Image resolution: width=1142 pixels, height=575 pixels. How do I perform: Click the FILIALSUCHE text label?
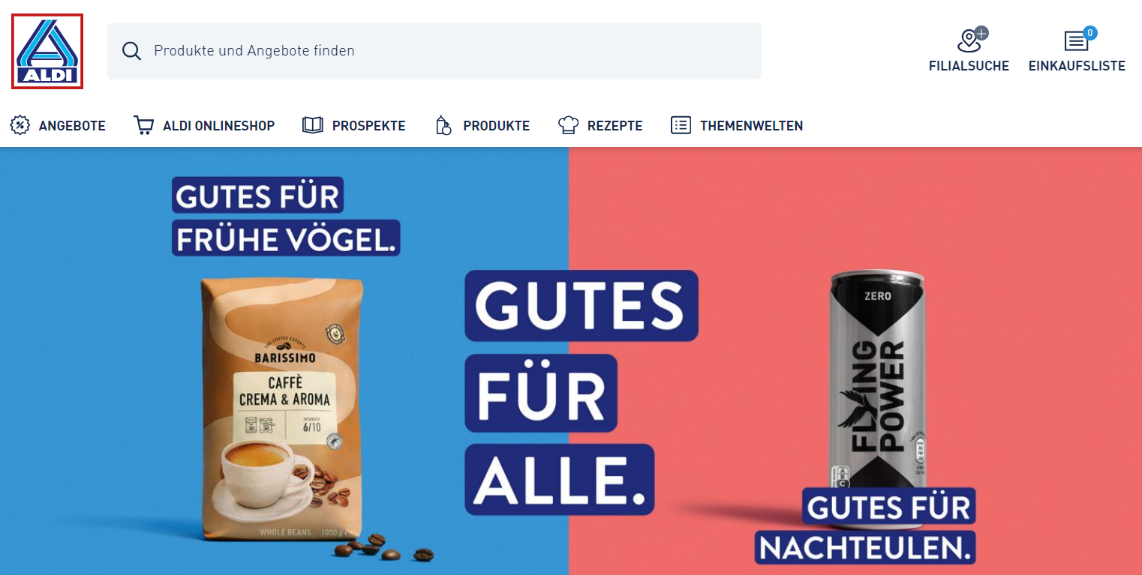[x=969, y=66]
